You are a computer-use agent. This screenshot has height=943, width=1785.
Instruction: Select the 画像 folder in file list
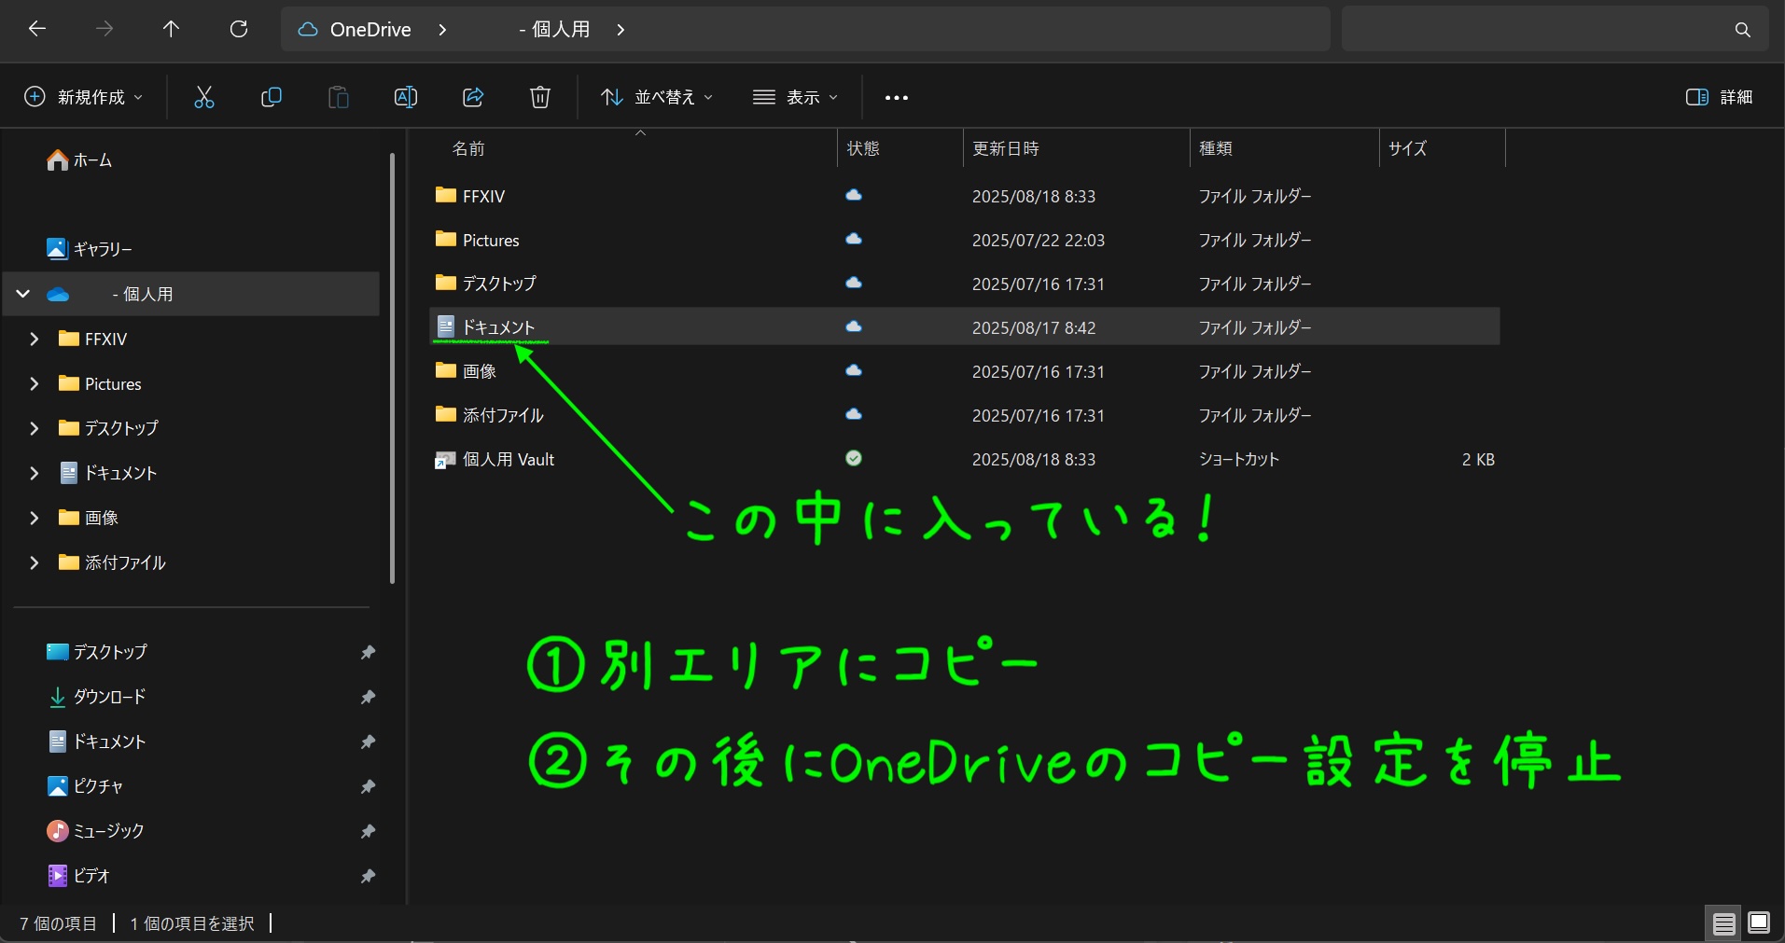point(965,371)
